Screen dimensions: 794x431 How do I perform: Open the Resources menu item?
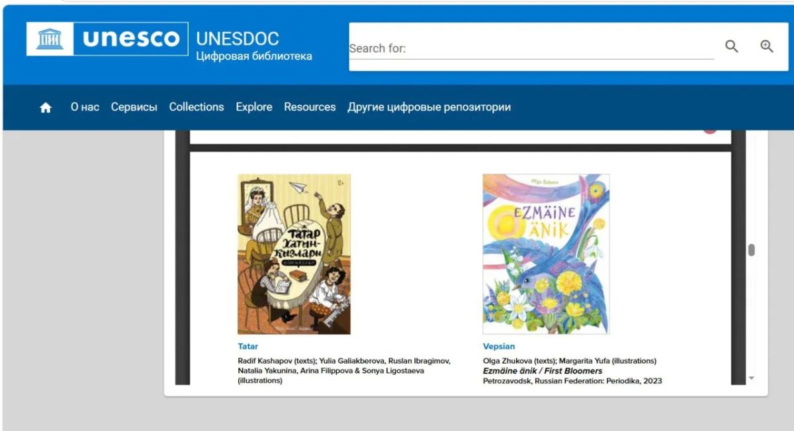tap(310, 107)
